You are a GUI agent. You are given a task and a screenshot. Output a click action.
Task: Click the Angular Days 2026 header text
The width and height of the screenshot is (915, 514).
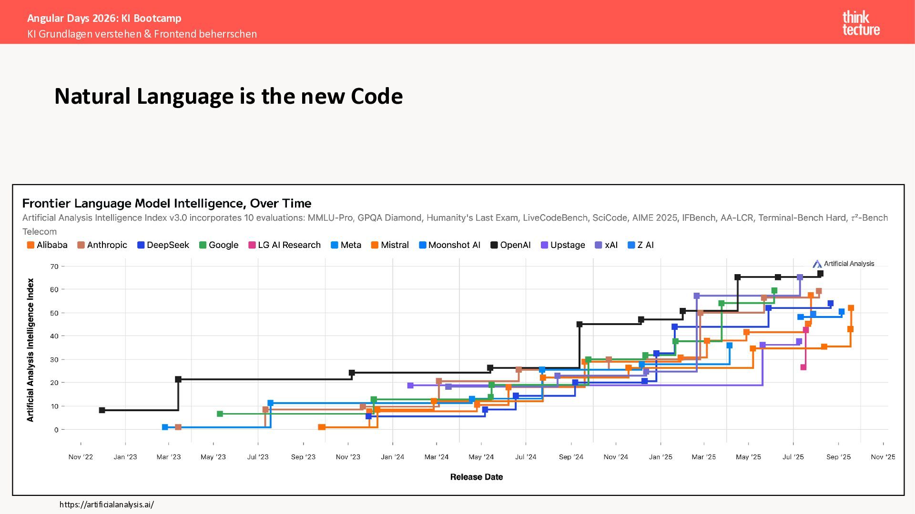[x=104, y=18]
